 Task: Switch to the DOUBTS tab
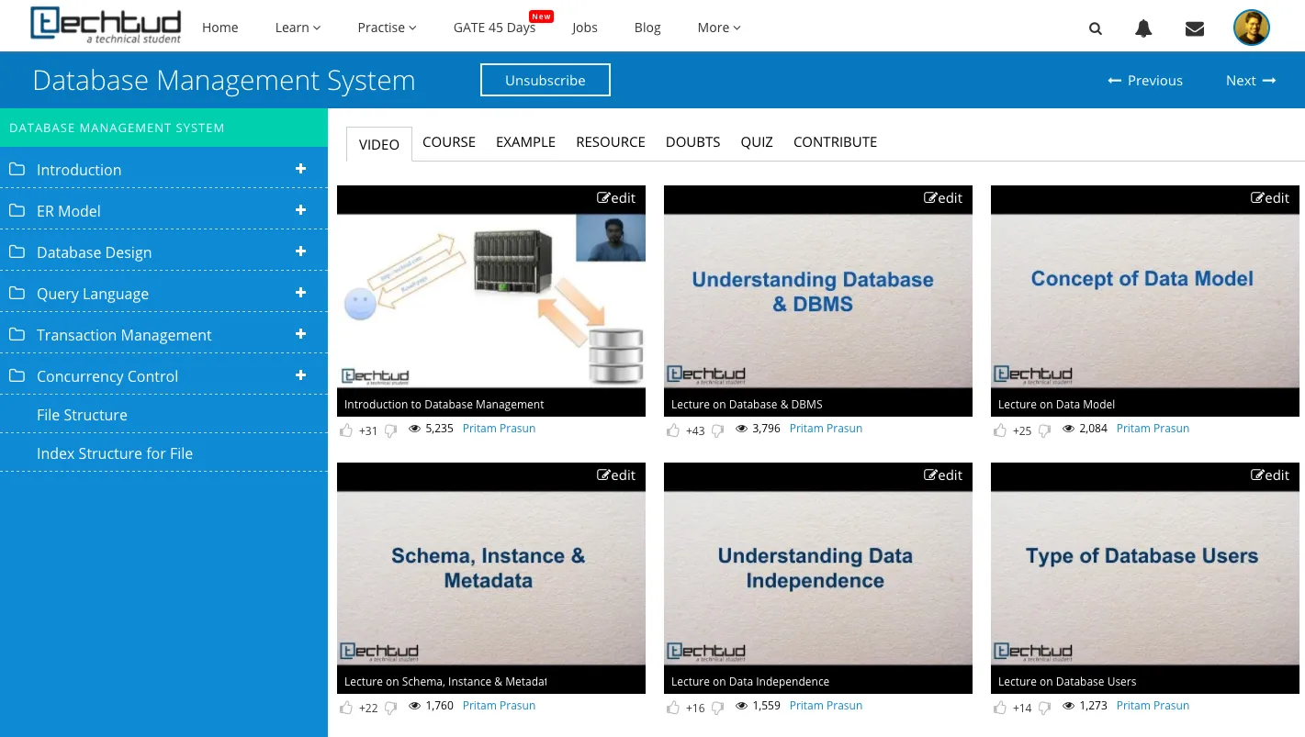tap(692, 142)
